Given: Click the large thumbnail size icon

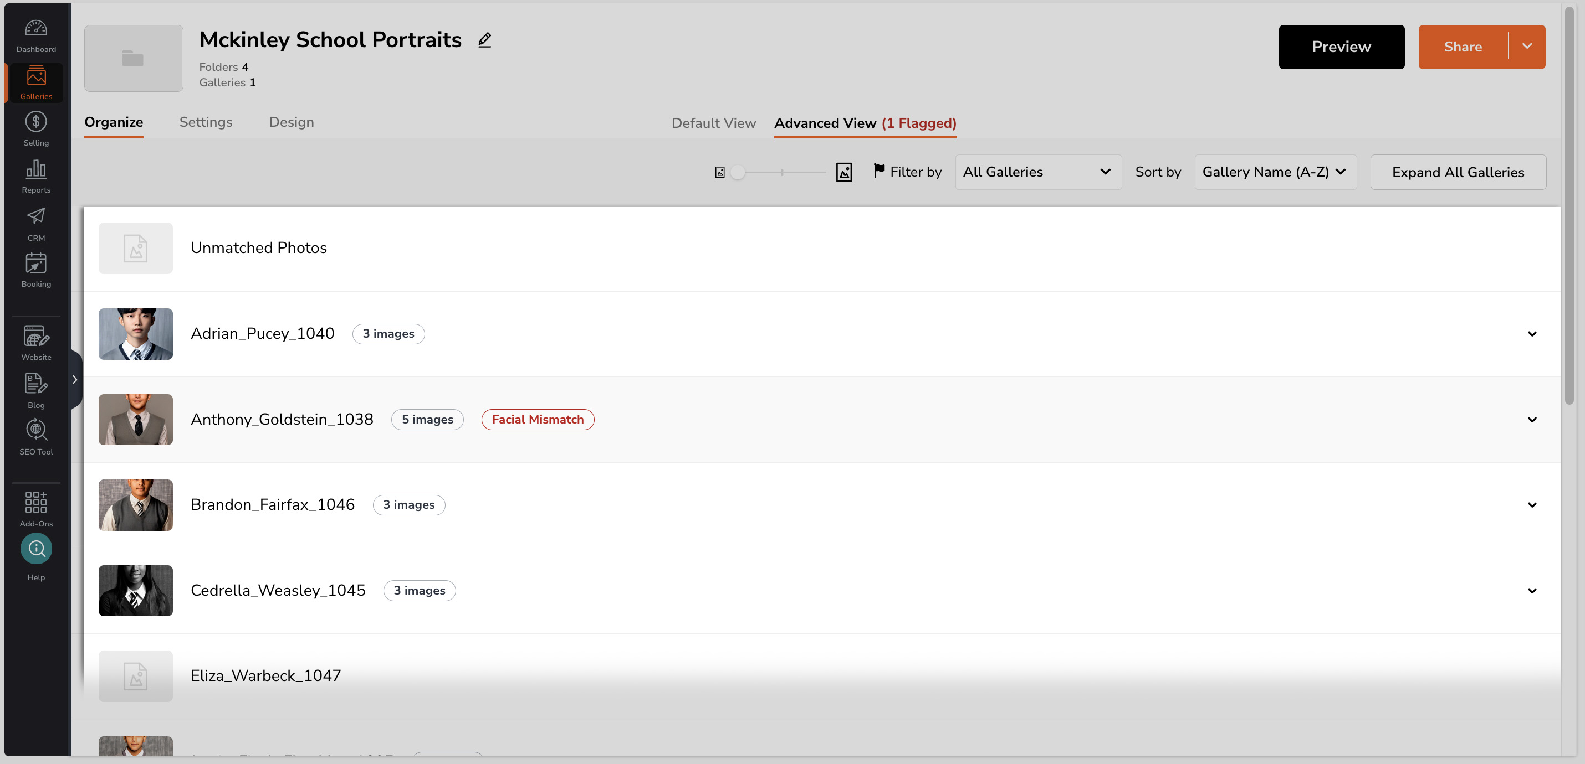Looking at the screenshot, I should 844,172.
